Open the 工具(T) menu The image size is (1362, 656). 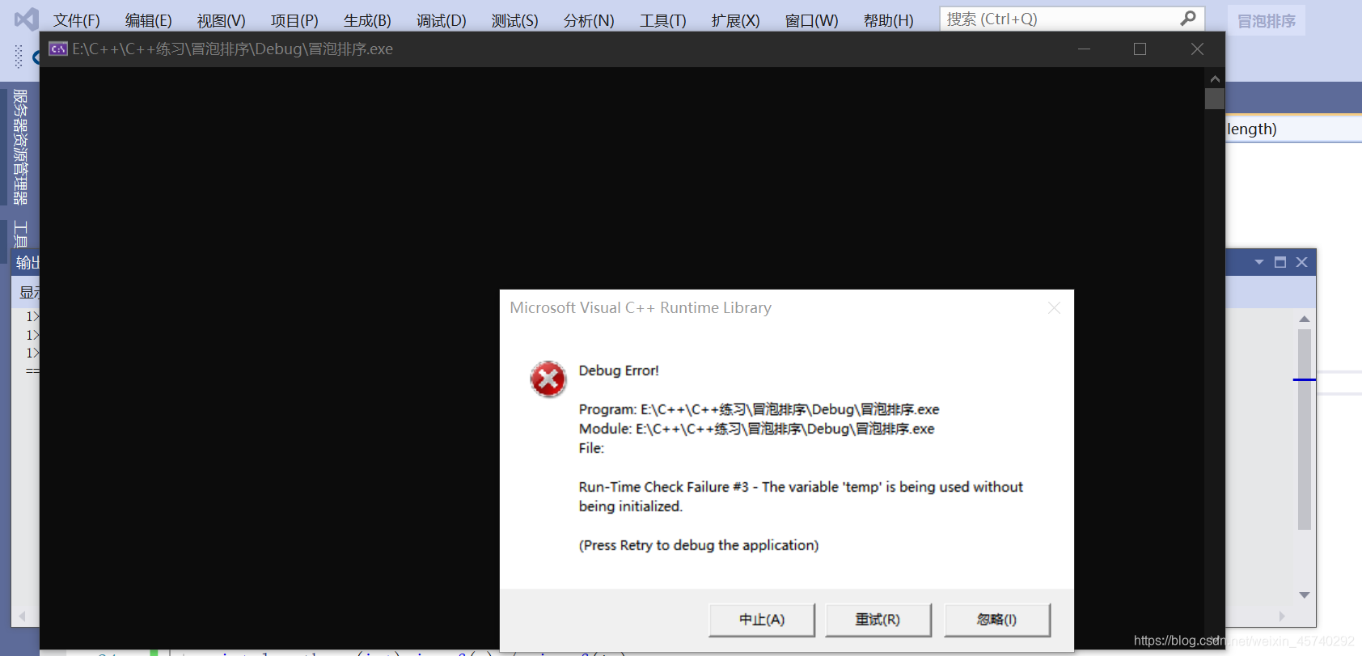click(662, 20)
